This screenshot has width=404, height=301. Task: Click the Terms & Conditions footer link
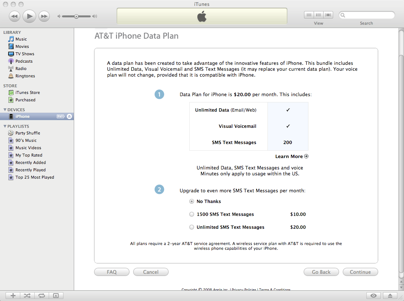274,290
